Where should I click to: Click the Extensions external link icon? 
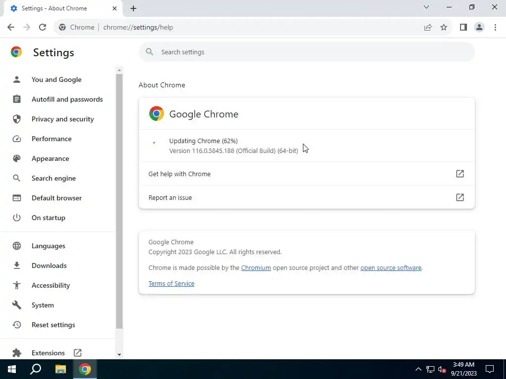pos(78,353)
